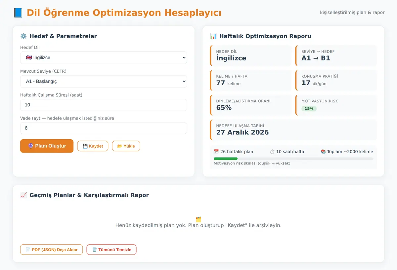The width and height of the screenshot is (397, 270).
Task: Click the date 27 Aralık 2026
Action: (x=243, y=132)
